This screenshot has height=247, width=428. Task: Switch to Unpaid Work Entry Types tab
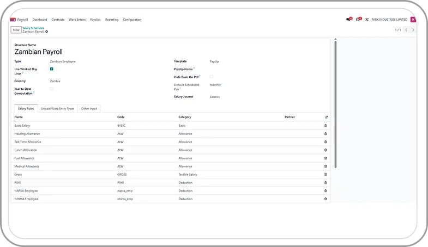coord(57,109)
